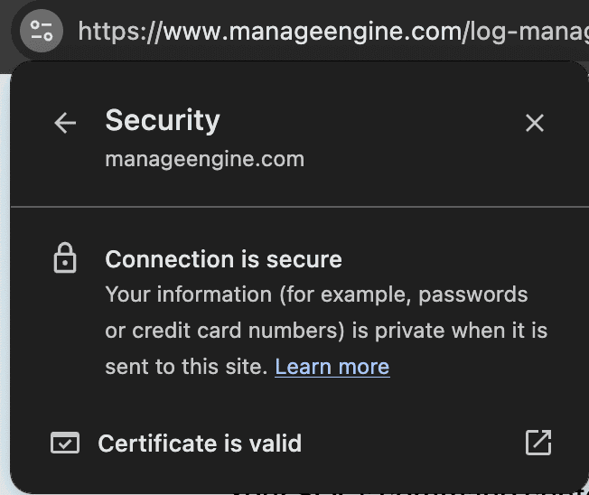This screenshot has height=495, width=589.
Task: Click the padlock icon
Action: [65, 260]
